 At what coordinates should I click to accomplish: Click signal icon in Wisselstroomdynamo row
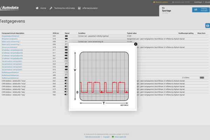(x=66, y=39)
